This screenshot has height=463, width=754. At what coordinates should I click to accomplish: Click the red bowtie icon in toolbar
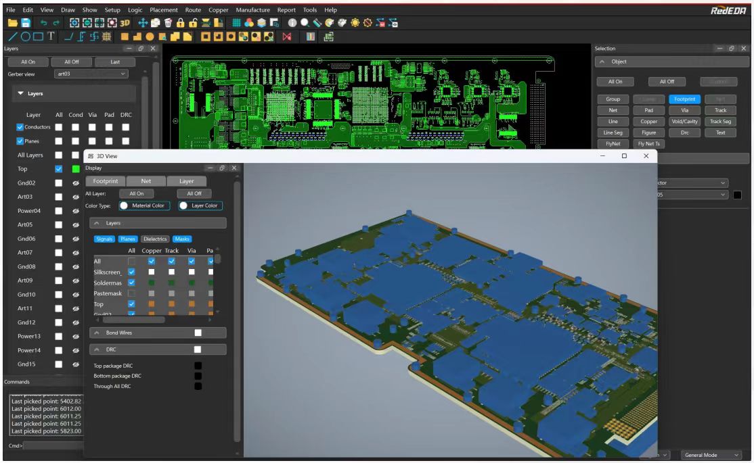pos(286,34)
